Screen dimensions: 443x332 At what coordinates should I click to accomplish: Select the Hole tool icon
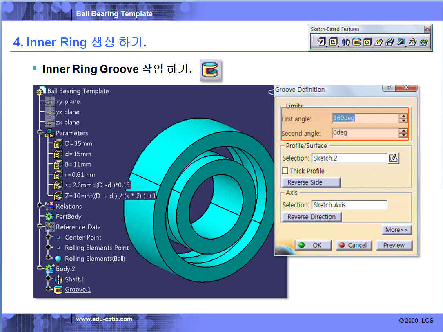367,42
